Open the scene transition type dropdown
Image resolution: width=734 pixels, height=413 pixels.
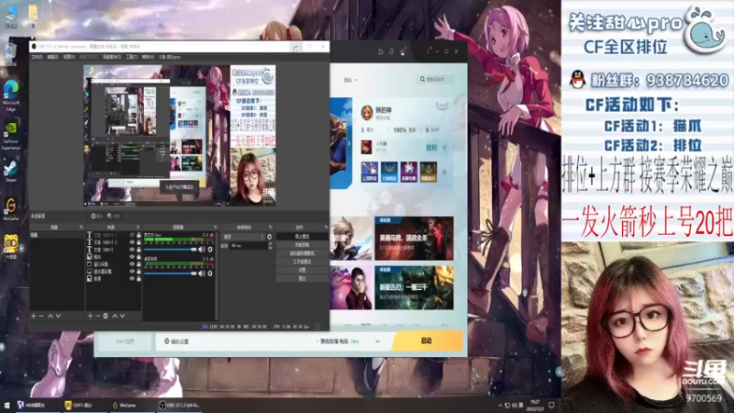click(243, 237)
